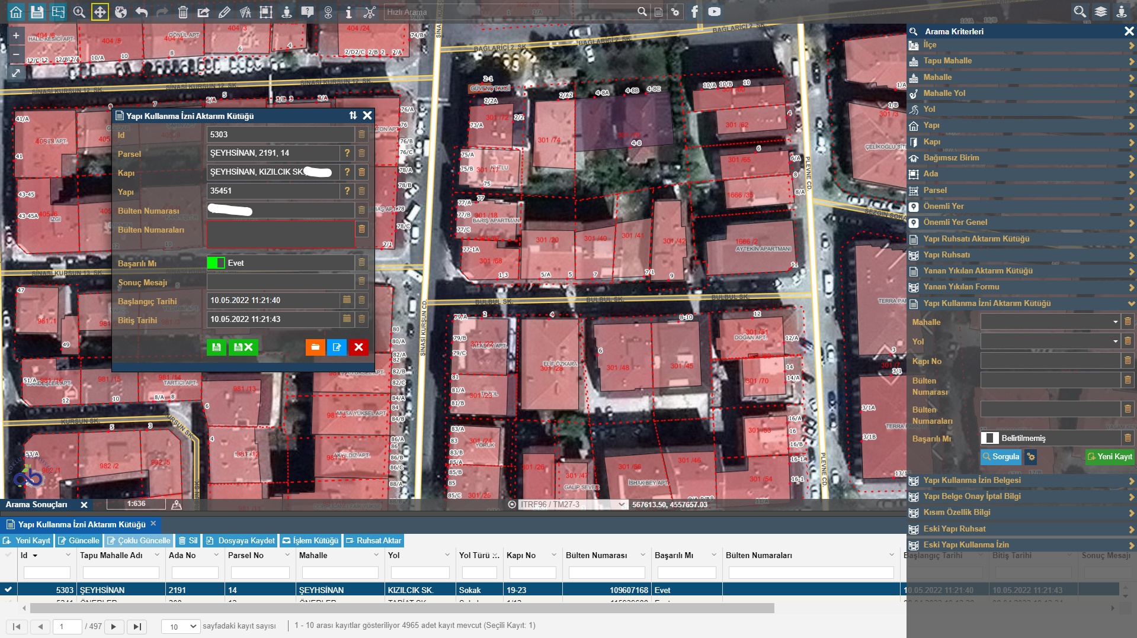Image resolution: width=1137 pixels, height=638 pixels.
Task: Switch to Yapı Kullanma İzni Aktarım Kütüğü tab
Action: pos(81,524)
